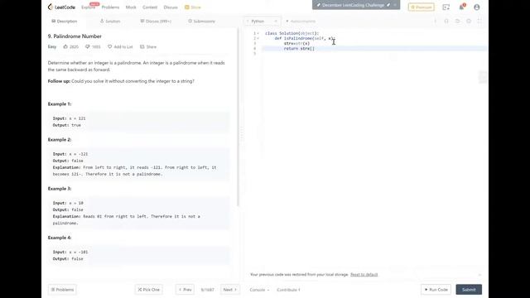Click the Pick One button

[149, 290]
